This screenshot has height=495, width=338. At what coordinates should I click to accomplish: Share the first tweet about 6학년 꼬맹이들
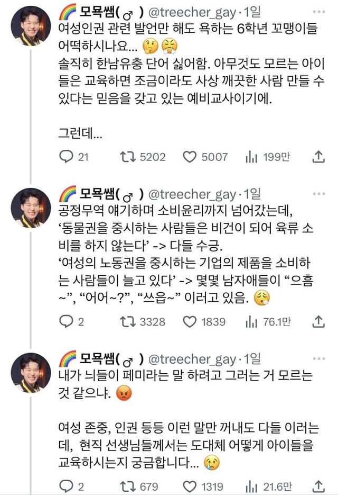tap(318, 157)
